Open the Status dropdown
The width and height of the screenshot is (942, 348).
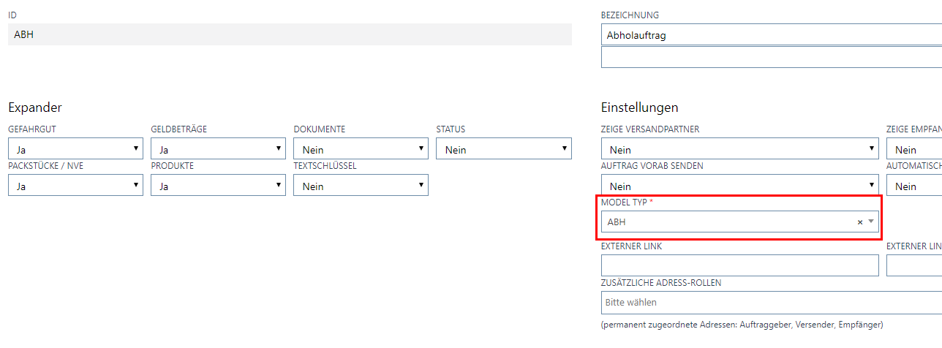pos(503,149)
